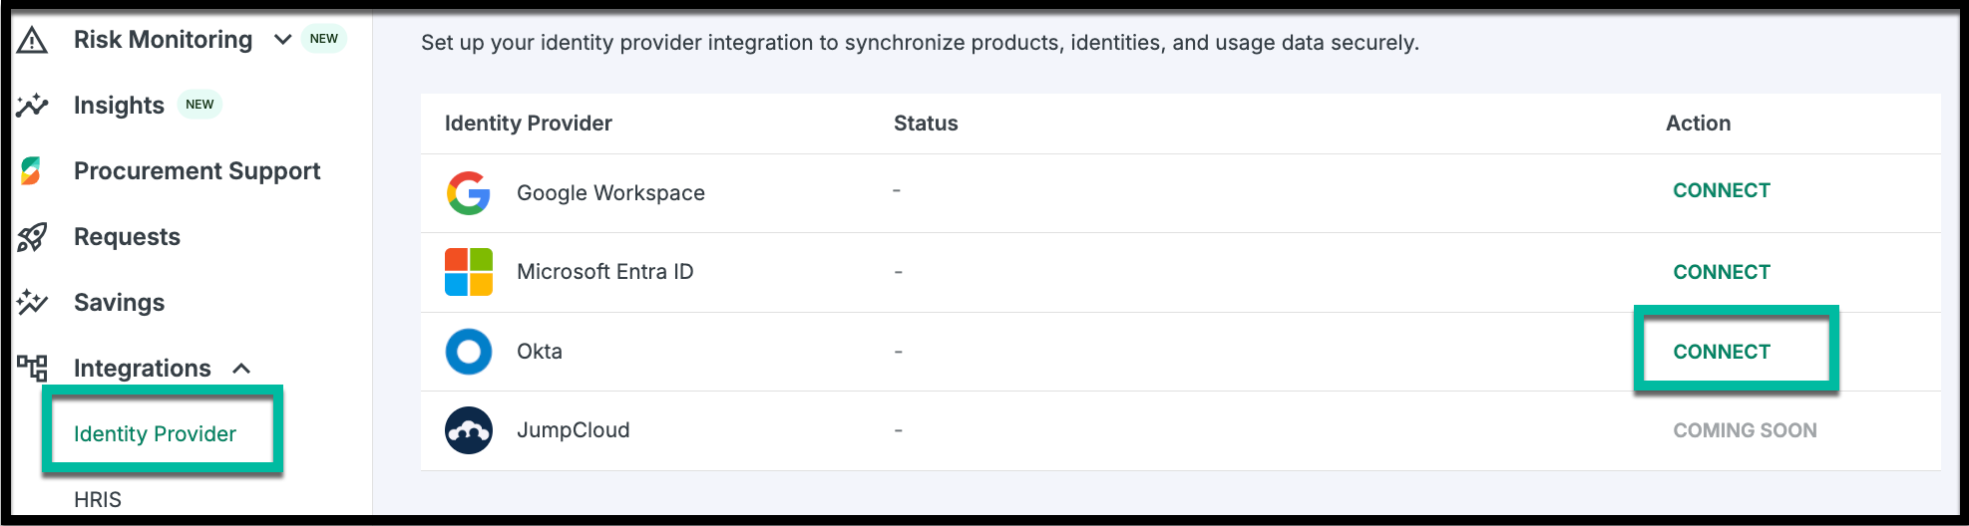The image size is (1969, 526).
Task: Collapse the Integrations section chevron
Action: 241,369
